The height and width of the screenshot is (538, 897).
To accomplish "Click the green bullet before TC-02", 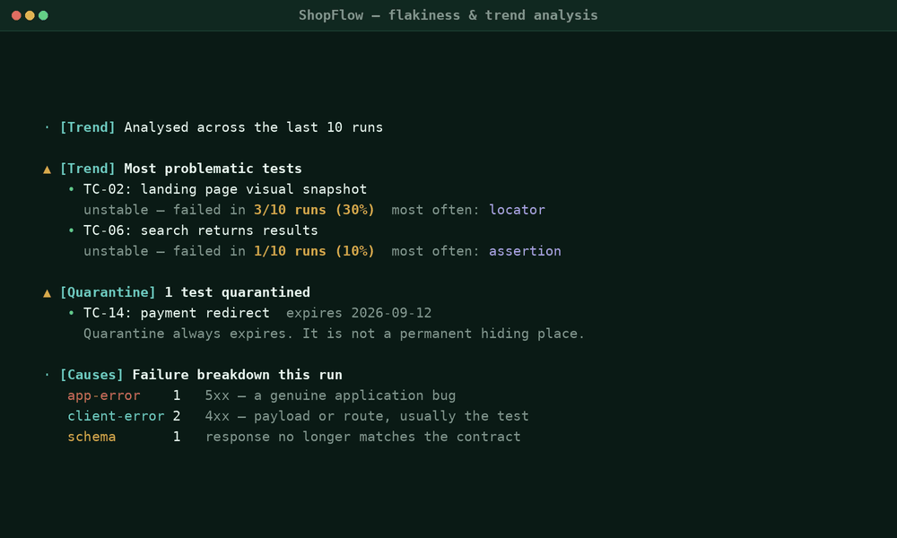I will click(x=72, y=189).
